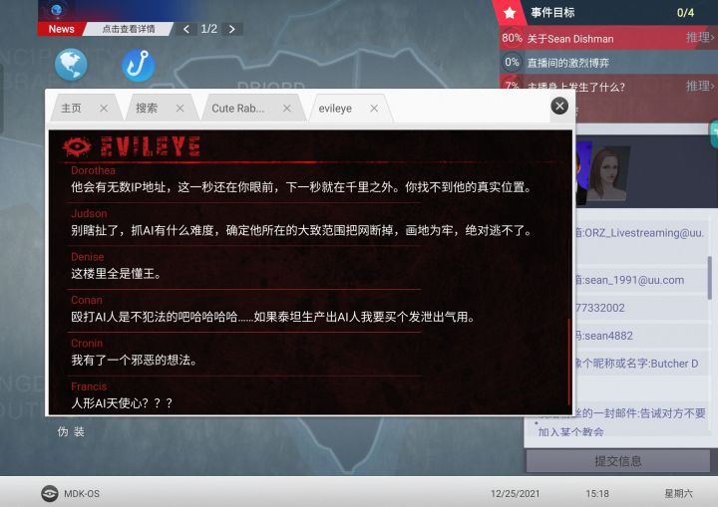Viewport: 718px width, 507px height.
Task: Click the clock showing 15:18
Action: click(597, 494)
